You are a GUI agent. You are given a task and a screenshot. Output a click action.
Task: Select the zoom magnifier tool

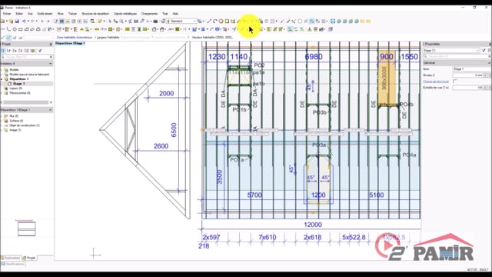(121, 22)
